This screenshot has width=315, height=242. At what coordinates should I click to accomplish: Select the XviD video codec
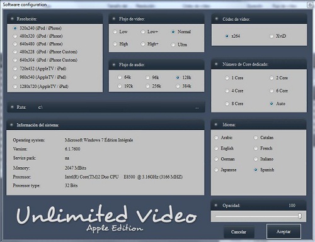(x=272, y=36)
